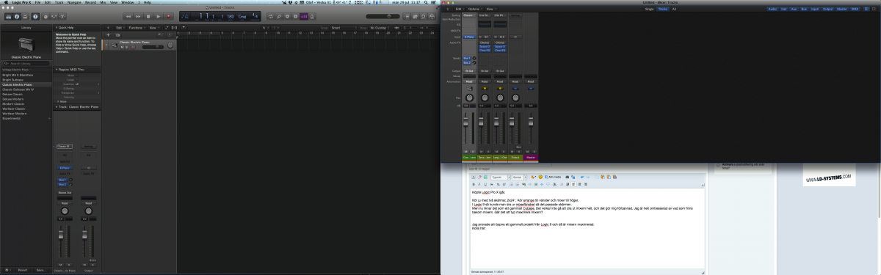
Task: Collapse the Quick Help section
Action: 57,28
